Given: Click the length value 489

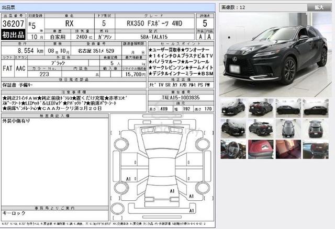Looking at the screenshot, I should (164, 109).
